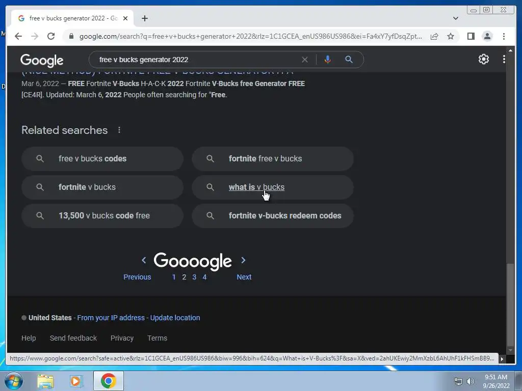Open the network icon in system tray
Screen dimensions: 522x391
click(x=458, y=381)
